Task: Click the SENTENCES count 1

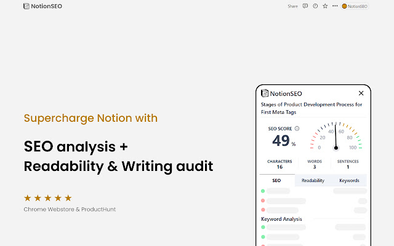Action: click(x=348, y=167)
